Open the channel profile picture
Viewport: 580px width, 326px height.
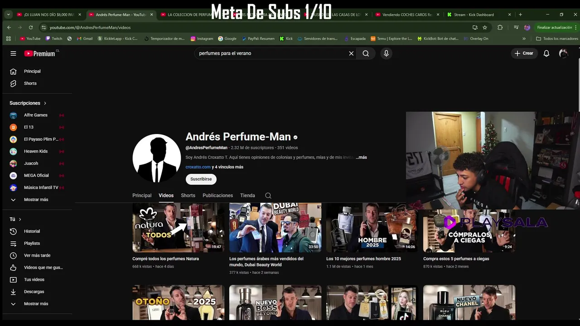(157, 158)
